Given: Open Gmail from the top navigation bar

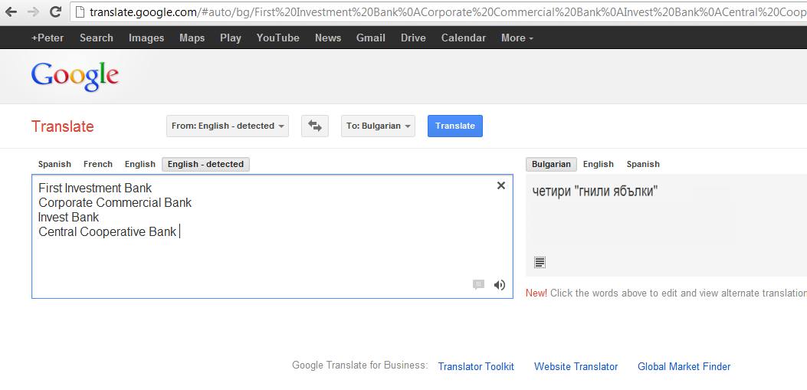Looking at the screenshot, I should coord(370,38).
